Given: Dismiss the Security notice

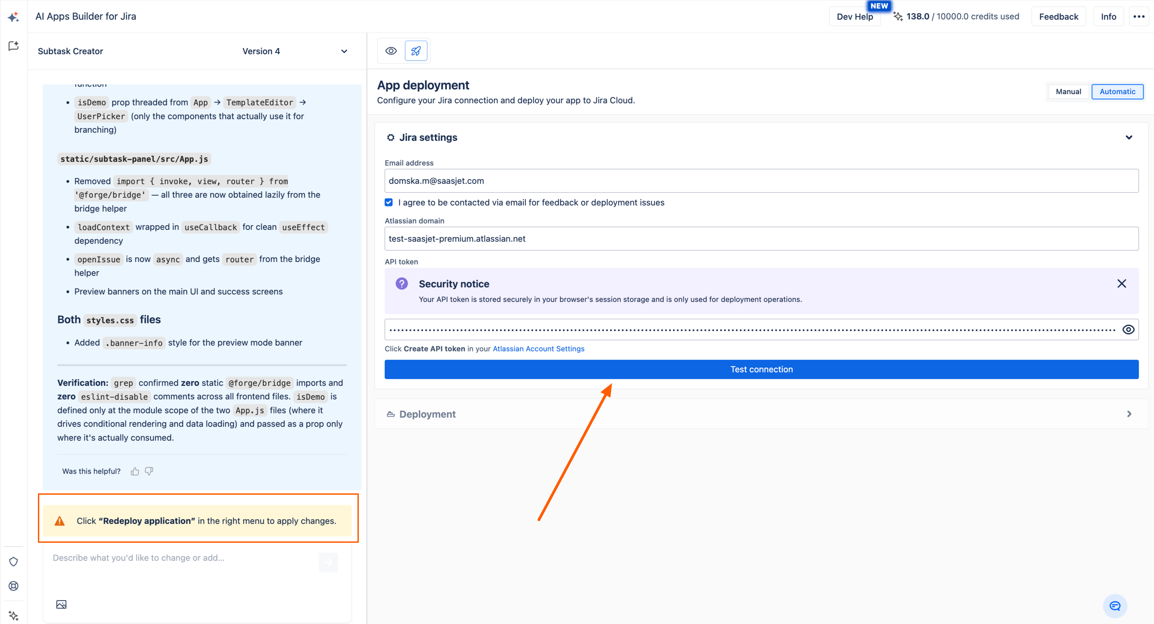Looking at the screenshot, I should coord(1122,284).
